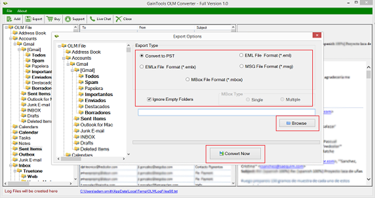Click the Add toolbar icon
375x198 pixels.
(x=9, y=19)
